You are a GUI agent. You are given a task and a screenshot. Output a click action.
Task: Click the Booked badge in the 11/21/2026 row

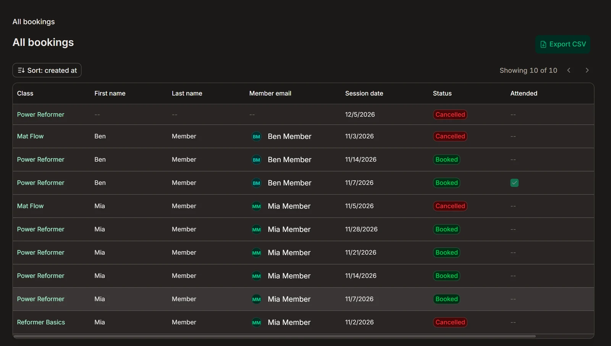(x=446, y=253)
